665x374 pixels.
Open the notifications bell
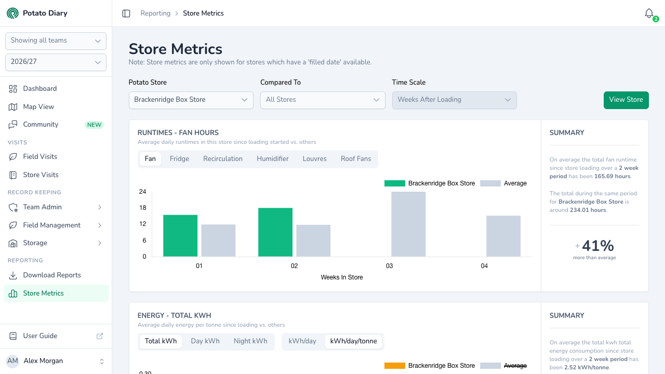tap(649, 14)
